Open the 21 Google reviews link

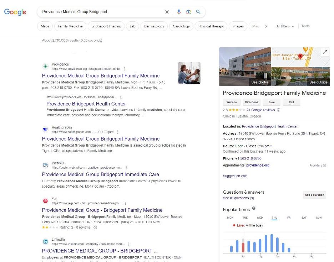[260, 110]
